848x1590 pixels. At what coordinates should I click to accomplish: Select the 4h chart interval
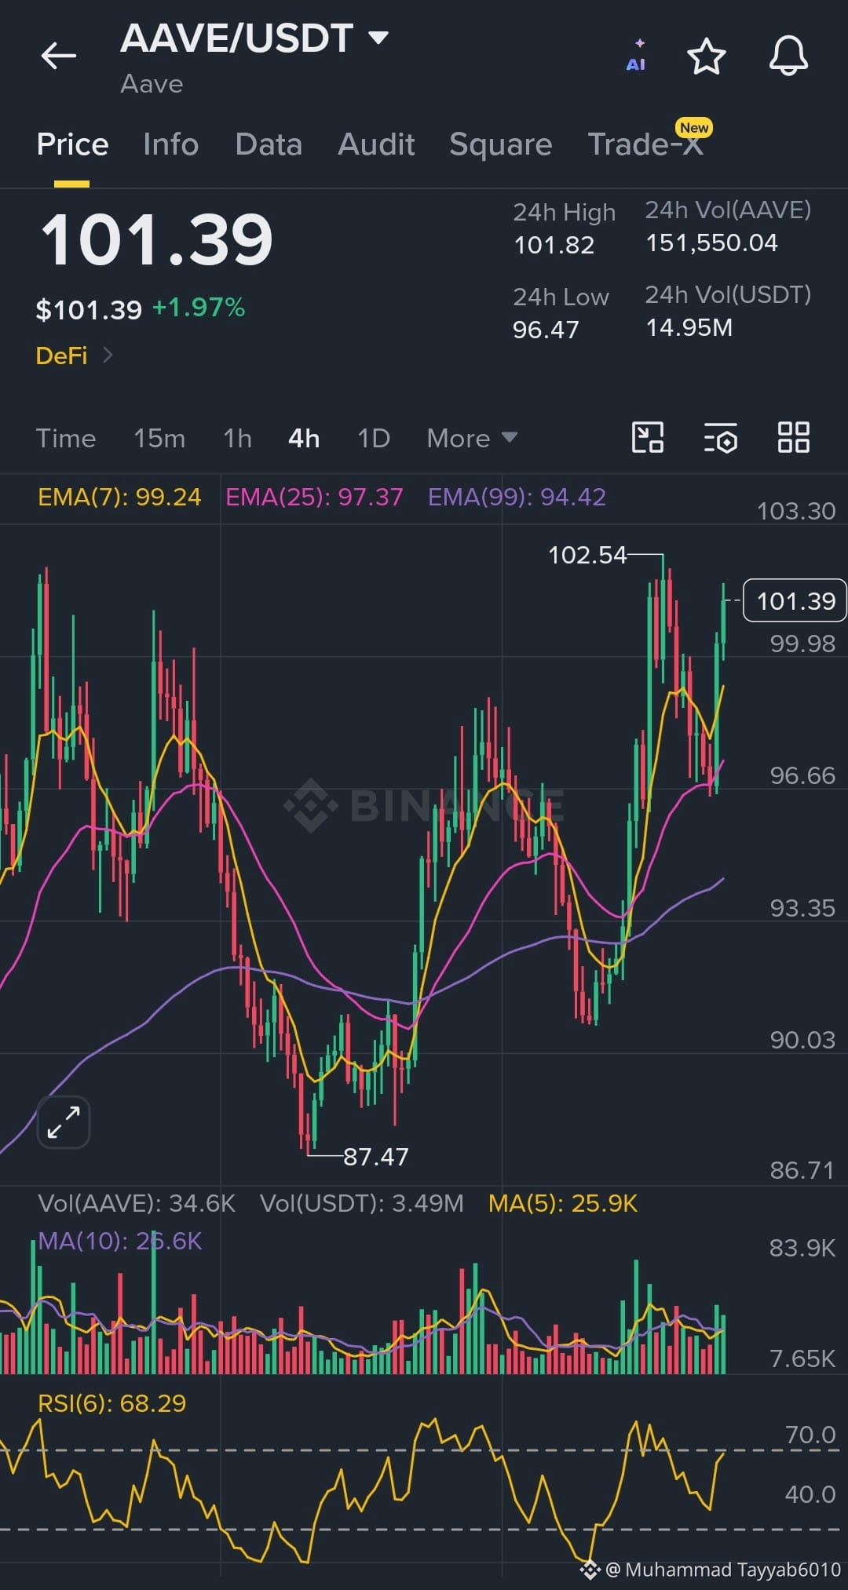point(304,438)
